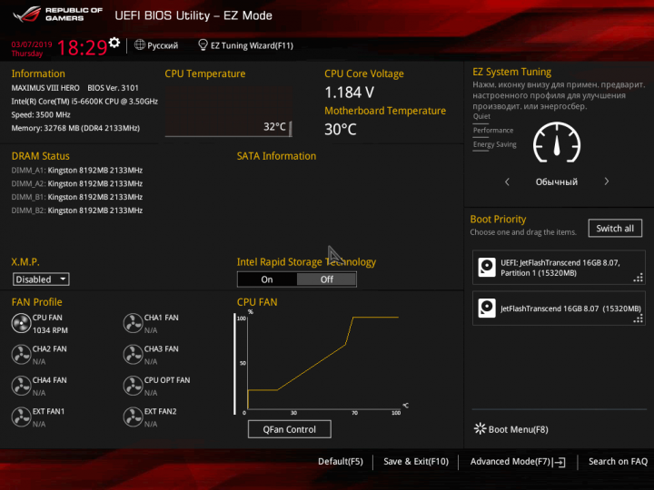The image size is (654, 490).
Task: Click DIMM_A1 Kingston 8192MB row
Action: click(x=77, y=171)
